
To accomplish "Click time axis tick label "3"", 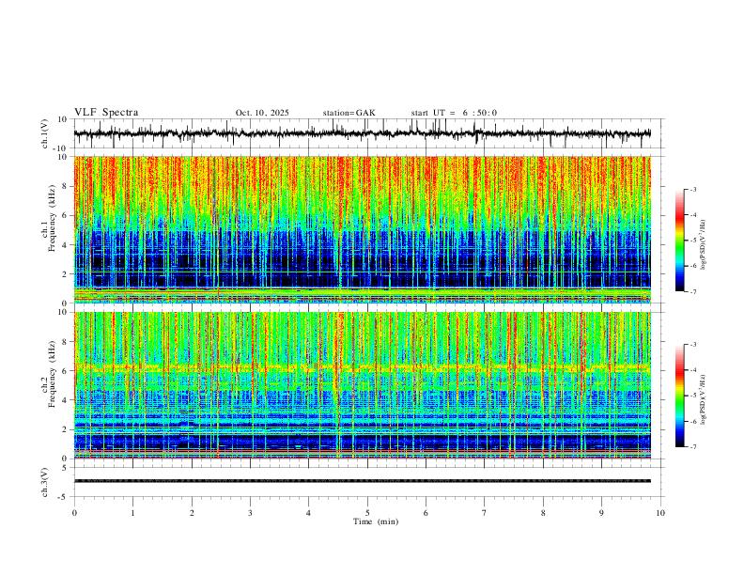I will click(250, 513).
